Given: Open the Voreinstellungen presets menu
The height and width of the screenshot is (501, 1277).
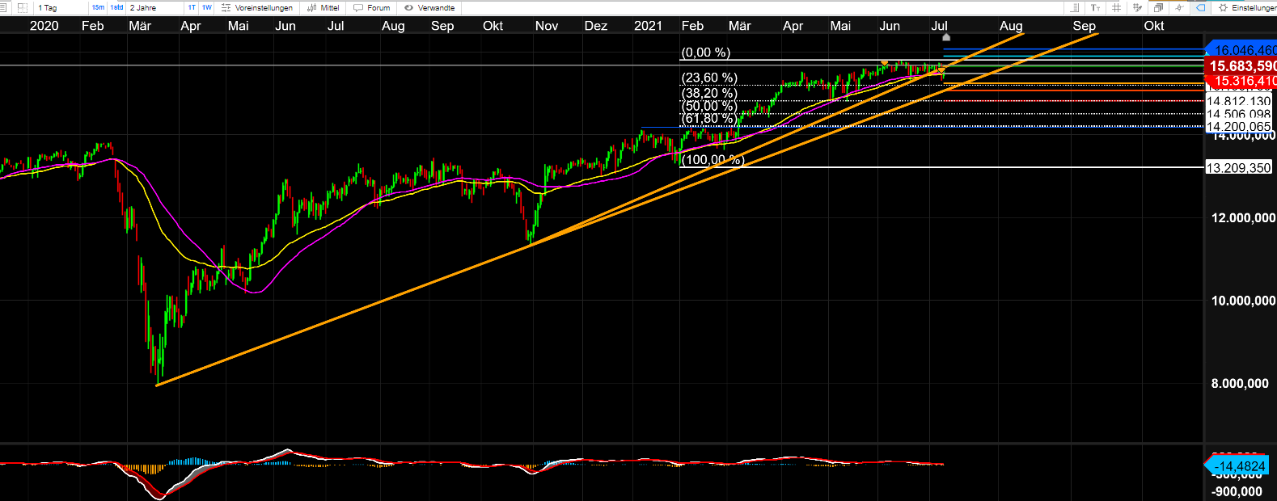Looking at the screenshot, I should 257,8.
